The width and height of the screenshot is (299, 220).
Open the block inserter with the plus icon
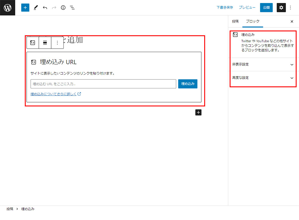pyautogui.click(x=25, y=7)
